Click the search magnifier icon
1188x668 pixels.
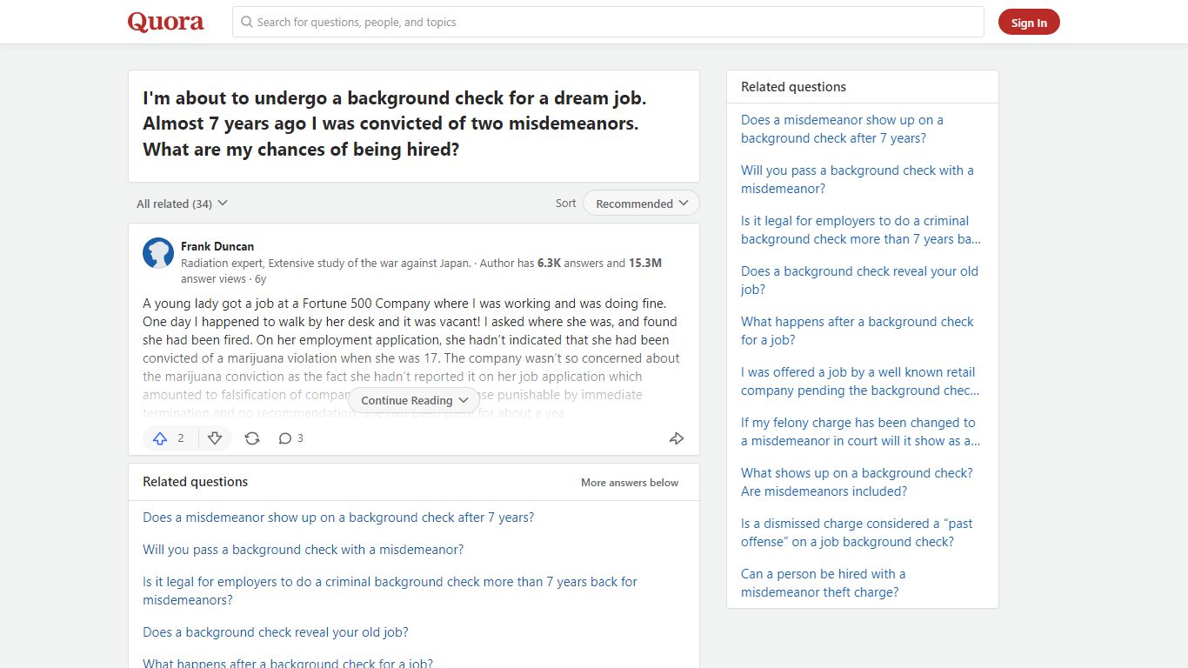tap(247, 22)
